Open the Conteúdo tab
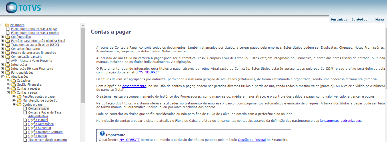 click(x=359, y=20)
